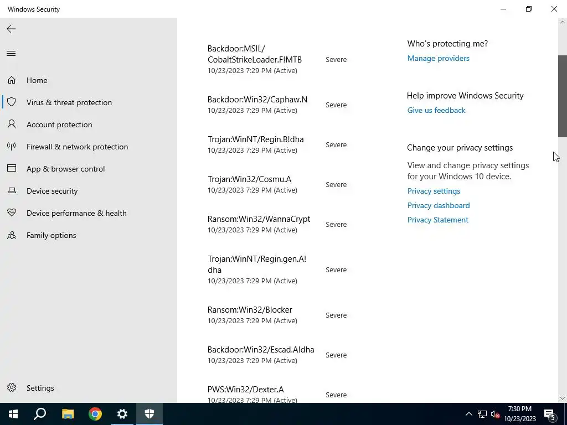
Task: Click Give us feedback link
Action: point(436,110)
